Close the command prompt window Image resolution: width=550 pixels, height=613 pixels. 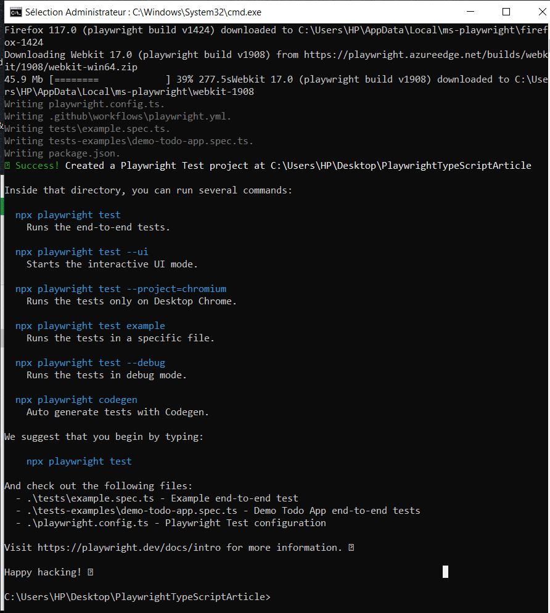tap(534, 12)
